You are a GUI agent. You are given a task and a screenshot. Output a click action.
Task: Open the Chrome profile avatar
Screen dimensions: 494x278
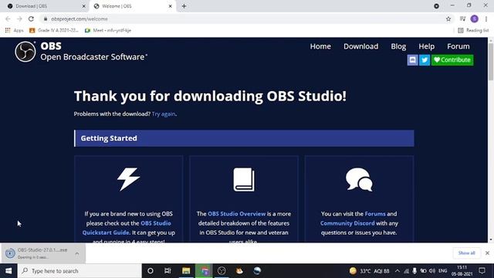(475, 19)
